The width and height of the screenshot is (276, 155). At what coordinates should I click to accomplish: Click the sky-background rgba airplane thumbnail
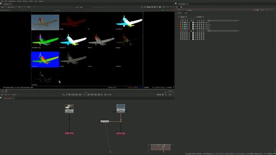click(45, 22)
